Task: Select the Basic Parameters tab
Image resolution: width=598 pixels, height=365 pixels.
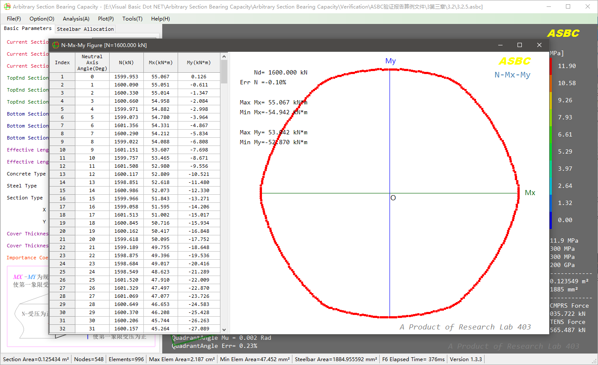Action: coord(27,29)
